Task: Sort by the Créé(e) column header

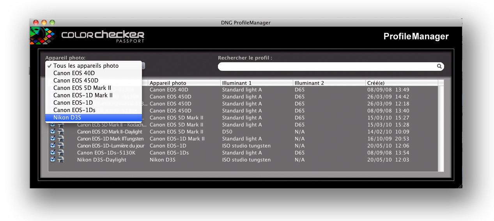Action: 402,83
